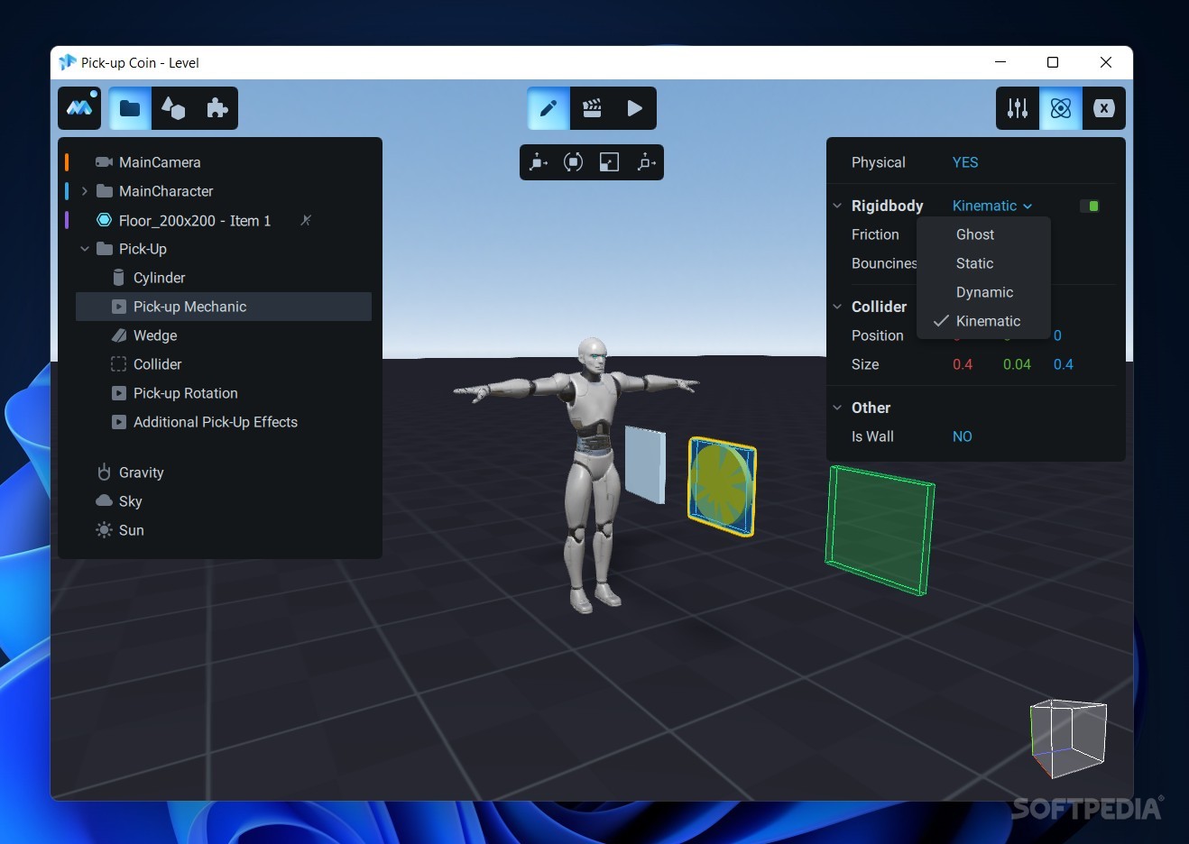Edit the blue Size Z value 0.4
Image resolution: width=1189 pixels, height=844 pixels.
(x=1064, y=364)
